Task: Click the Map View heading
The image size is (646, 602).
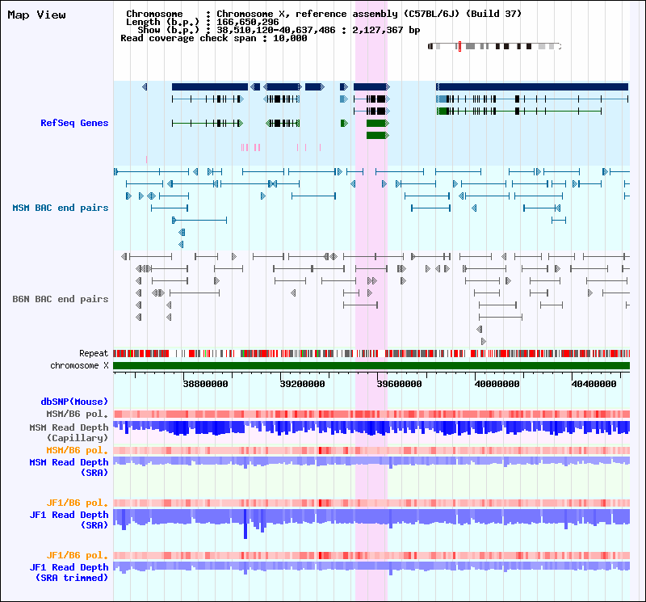Action: (36, 15)
